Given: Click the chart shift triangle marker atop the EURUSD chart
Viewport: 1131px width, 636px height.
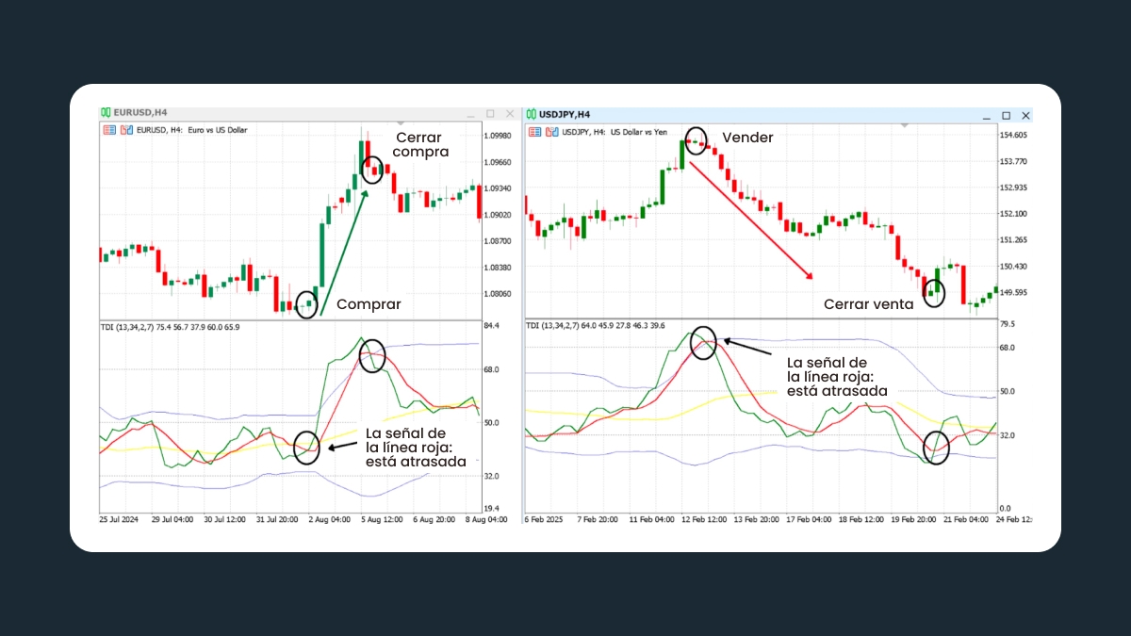Looking at the screenshot, I should [401, 123].
